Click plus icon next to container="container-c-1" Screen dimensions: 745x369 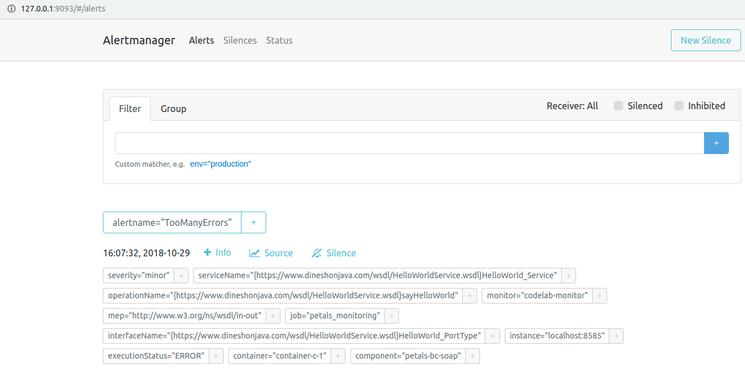pos(338,356)
